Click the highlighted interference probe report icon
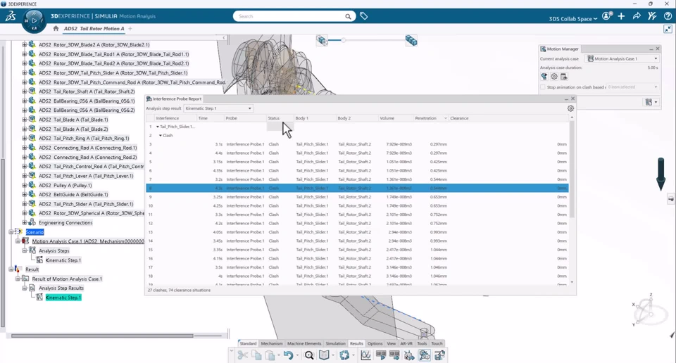 pos(424,355)
